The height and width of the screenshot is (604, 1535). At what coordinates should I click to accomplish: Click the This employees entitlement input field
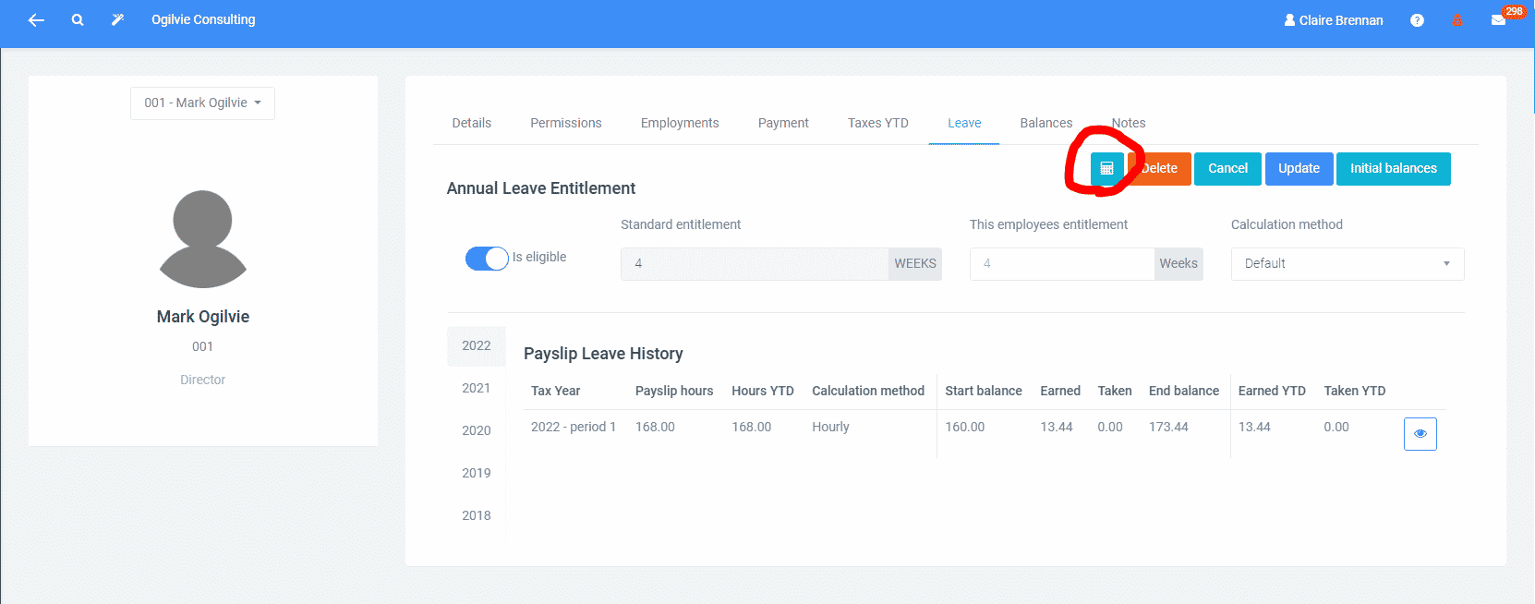click(1061, 264)
